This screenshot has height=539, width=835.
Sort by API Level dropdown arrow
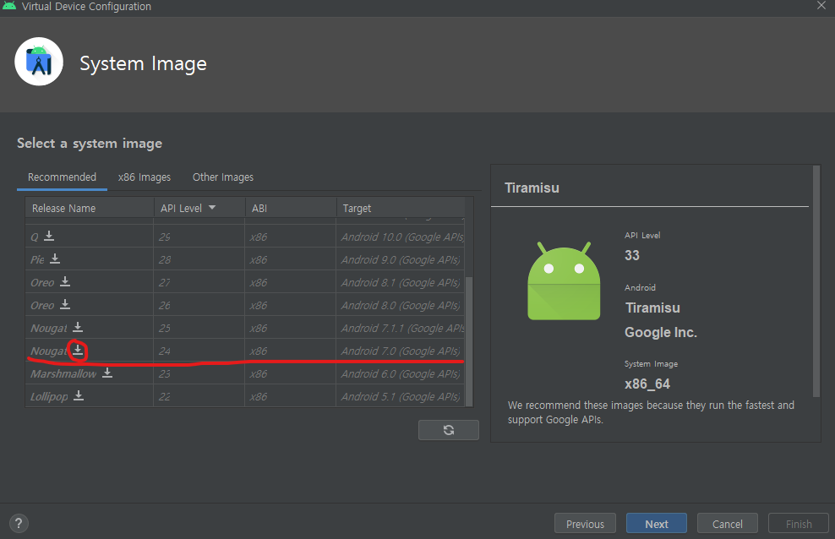pyautogui.click(x=212, y=208)
